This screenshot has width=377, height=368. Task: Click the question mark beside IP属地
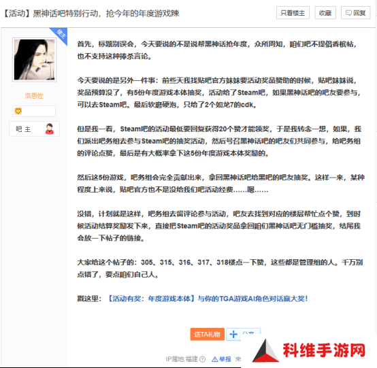click(x=202, y=359)
